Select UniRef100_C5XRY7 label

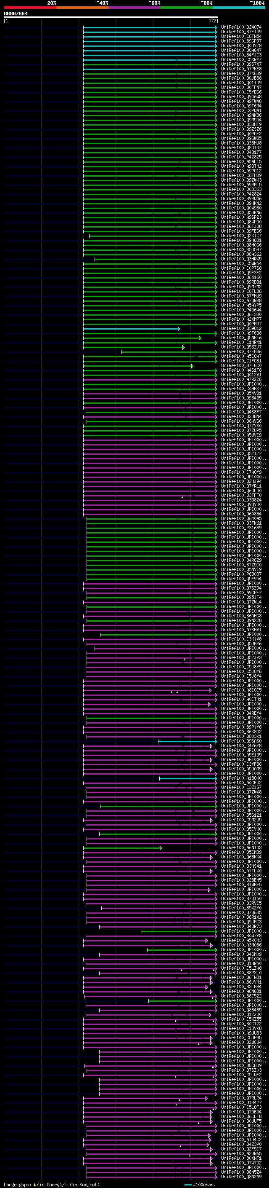[241, 59]
